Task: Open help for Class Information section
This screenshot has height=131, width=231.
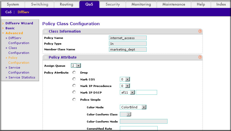Action: [x=200, y=31]
